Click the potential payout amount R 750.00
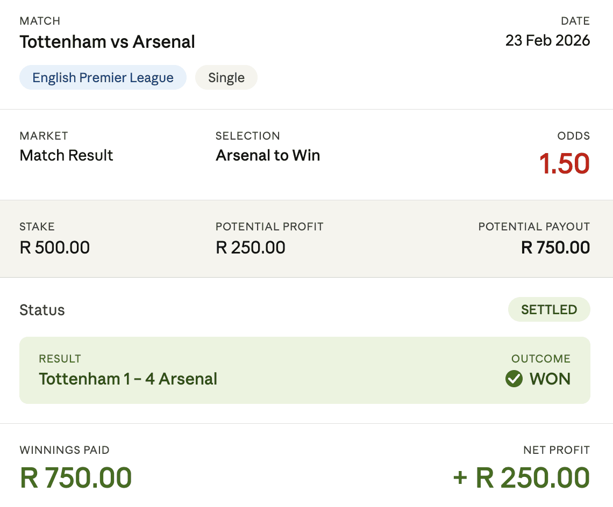613x507 pixels. point(555,248)
